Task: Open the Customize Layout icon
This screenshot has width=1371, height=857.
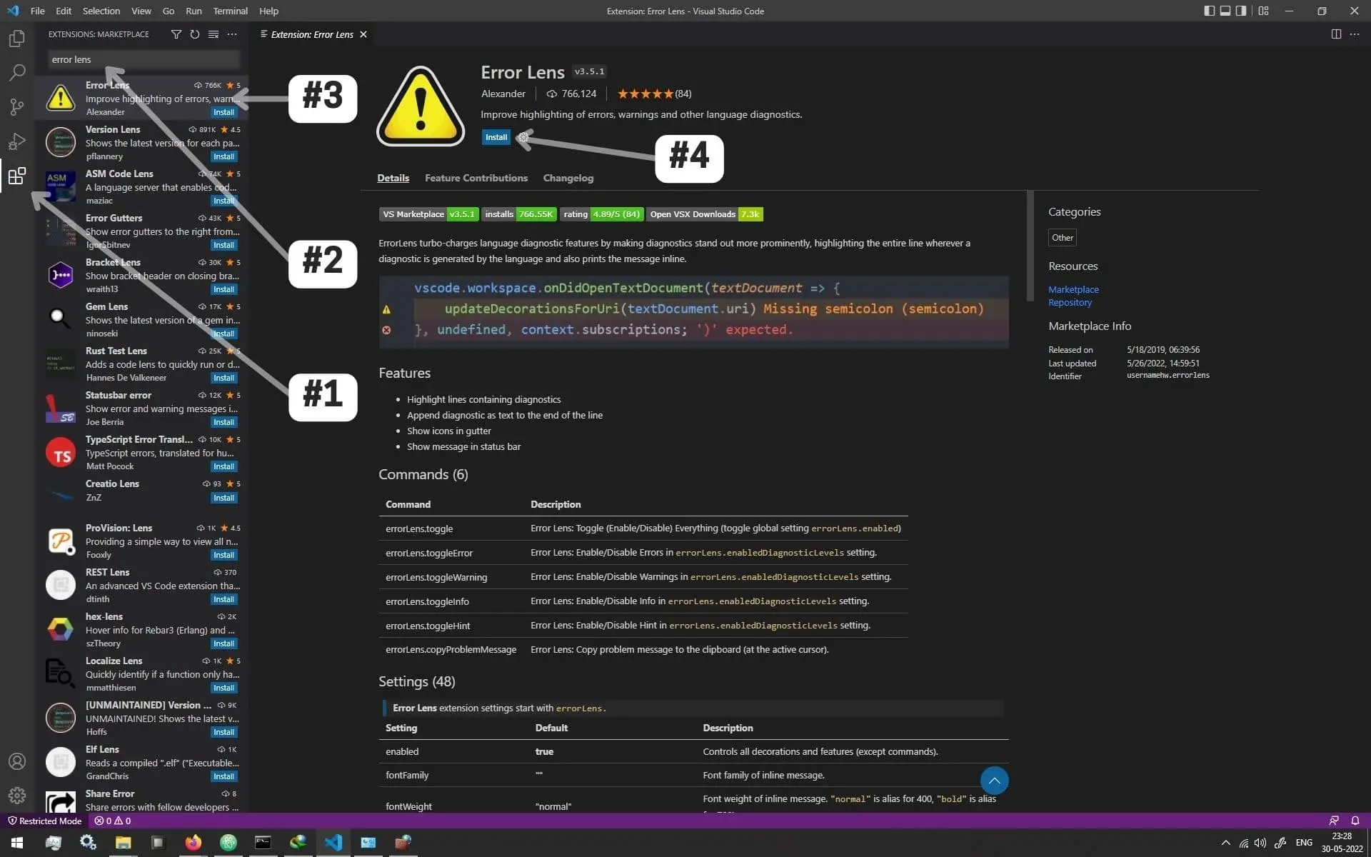Action: (x=1263, y=11)
